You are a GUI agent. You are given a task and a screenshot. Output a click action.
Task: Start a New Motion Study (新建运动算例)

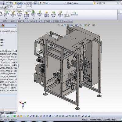(47, 14)
